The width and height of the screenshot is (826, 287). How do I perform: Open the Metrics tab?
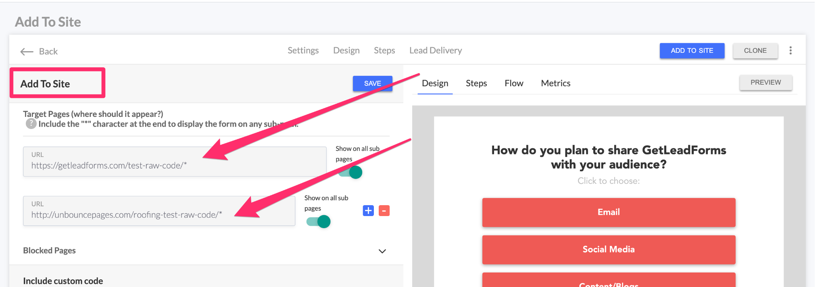tap(555, 83)
